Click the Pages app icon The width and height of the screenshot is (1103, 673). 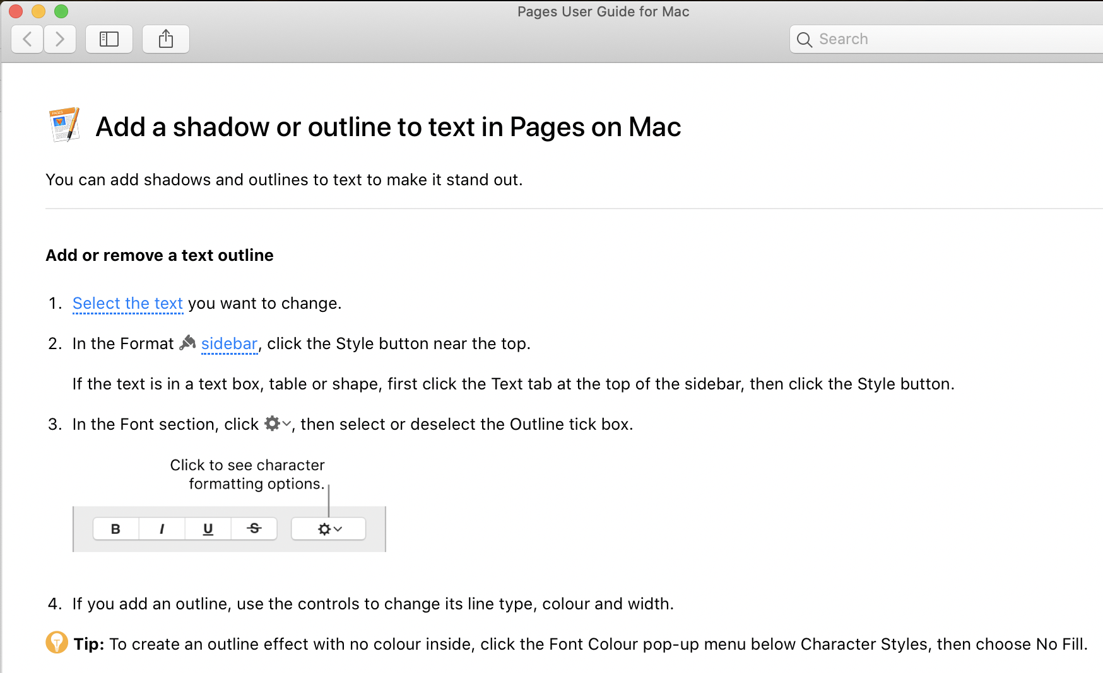click(64, 125)
